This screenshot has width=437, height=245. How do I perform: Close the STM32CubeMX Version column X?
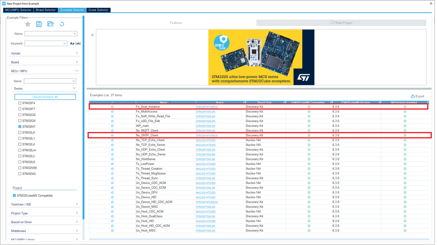coord(379,102)
